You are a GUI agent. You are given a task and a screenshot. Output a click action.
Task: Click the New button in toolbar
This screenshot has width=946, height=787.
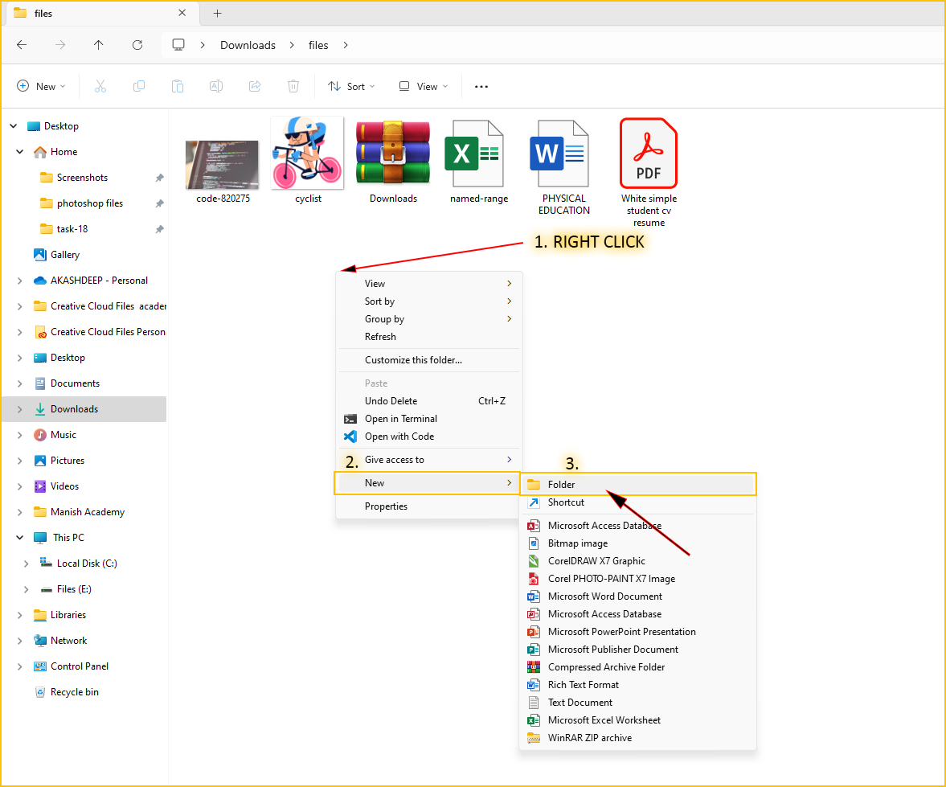click(41, 87)
